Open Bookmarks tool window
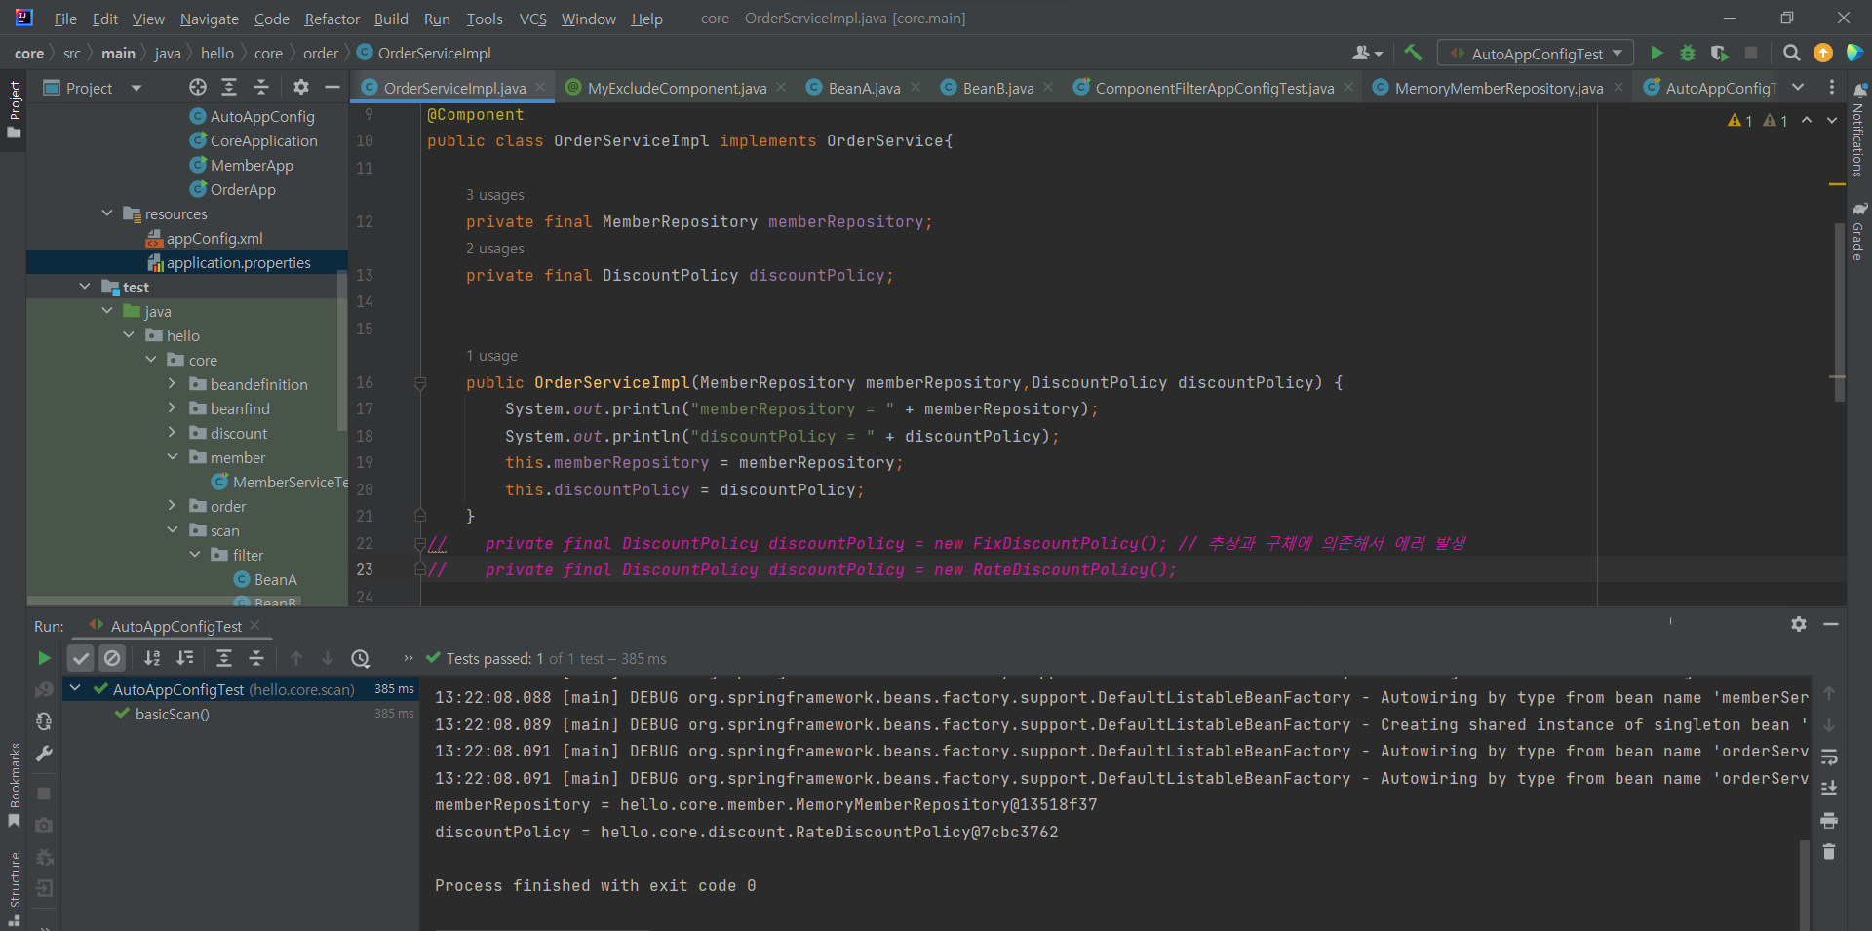This screenshot has height=931, width=1872. pyautogui.click(x=14, y=786)
